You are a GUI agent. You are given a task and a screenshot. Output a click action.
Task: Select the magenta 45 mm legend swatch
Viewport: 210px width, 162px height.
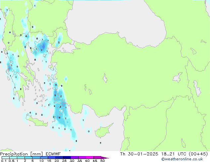point(97,158)
